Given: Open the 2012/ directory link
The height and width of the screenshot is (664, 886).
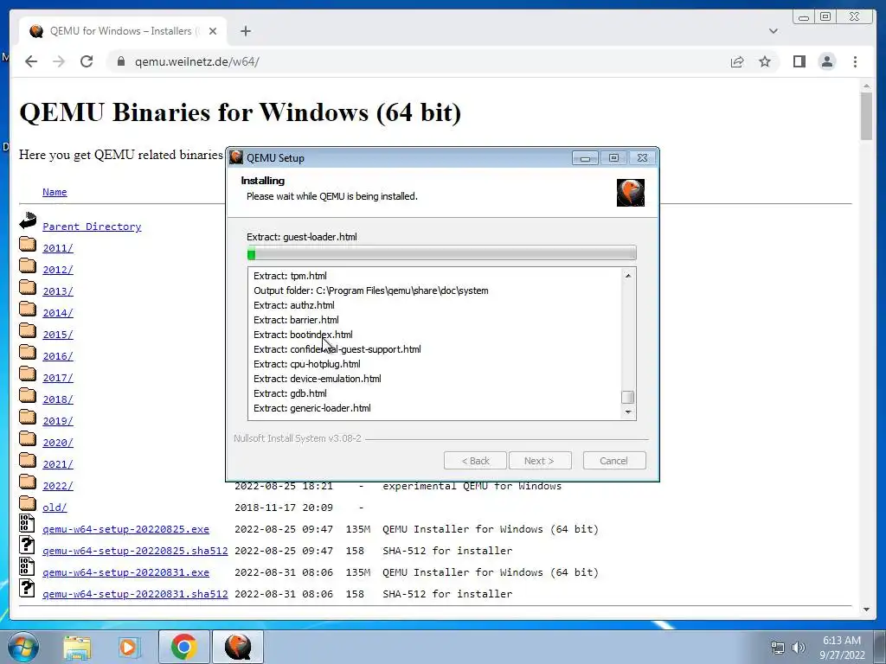Looking at the screenshot, I should coord(58,270).
